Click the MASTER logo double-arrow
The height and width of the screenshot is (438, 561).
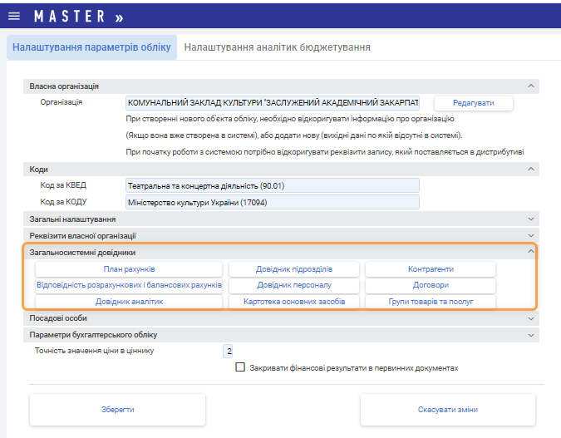pos(118,17)
